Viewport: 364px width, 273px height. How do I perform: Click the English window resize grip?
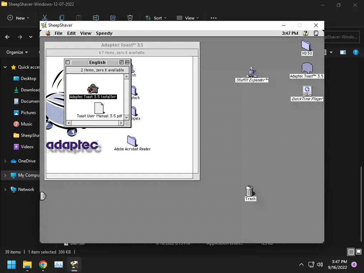coord(127,123)
